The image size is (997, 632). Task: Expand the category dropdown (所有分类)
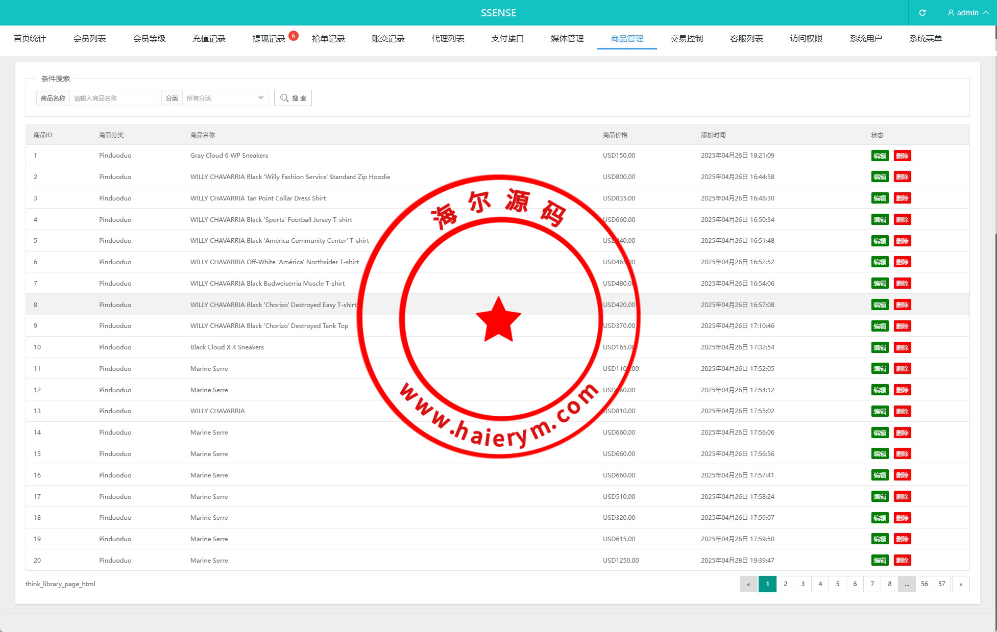tap(225, 98)
